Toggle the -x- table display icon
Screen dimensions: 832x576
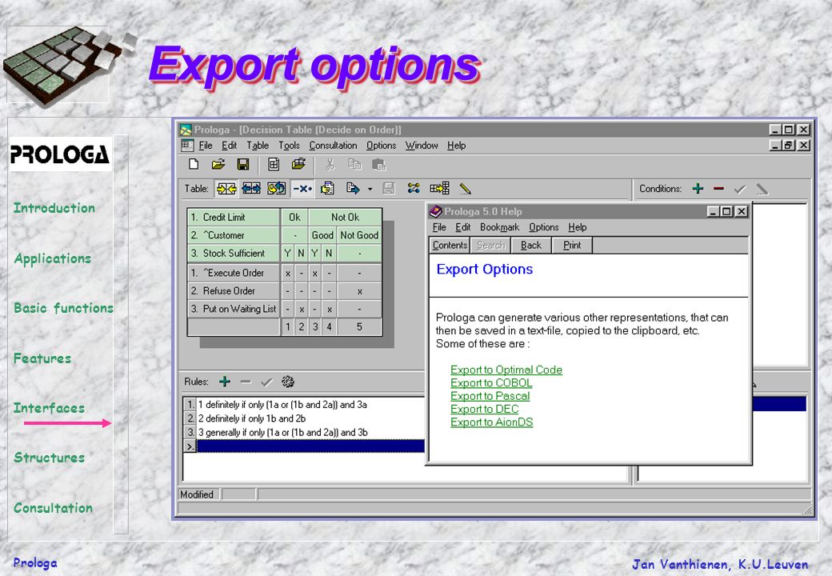[302, 189]
